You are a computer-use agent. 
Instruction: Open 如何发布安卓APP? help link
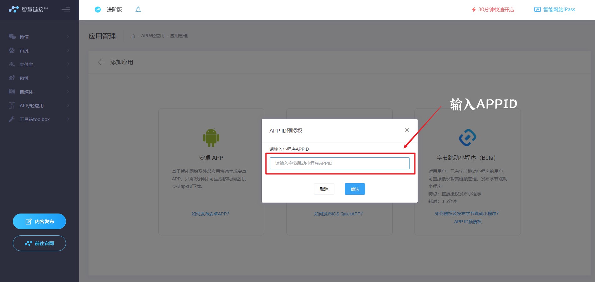click(x=210, y=214)
